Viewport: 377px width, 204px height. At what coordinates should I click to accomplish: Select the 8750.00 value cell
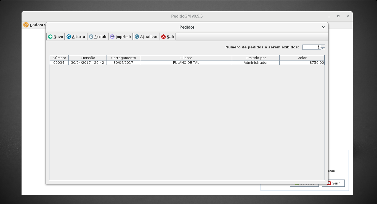coord(302,63)
